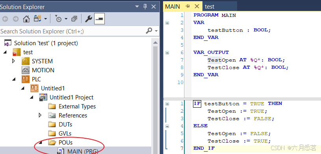Select the POUs folder
Image resolution: width=321 pixels, height=154 pixels.
(66, 142)
